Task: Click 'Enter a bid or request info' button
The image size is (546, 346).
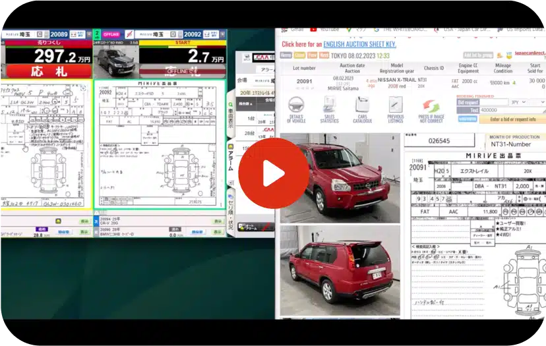Action: (512, 119)
